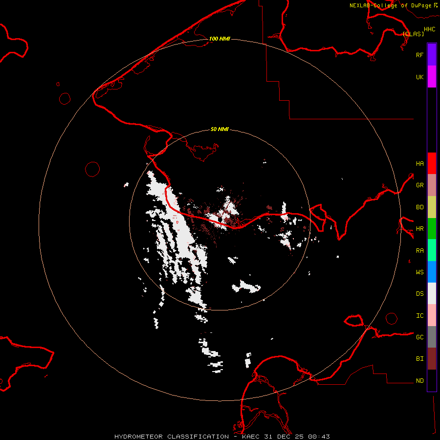Click the BD yellow legend color swatch

(432, 207)
